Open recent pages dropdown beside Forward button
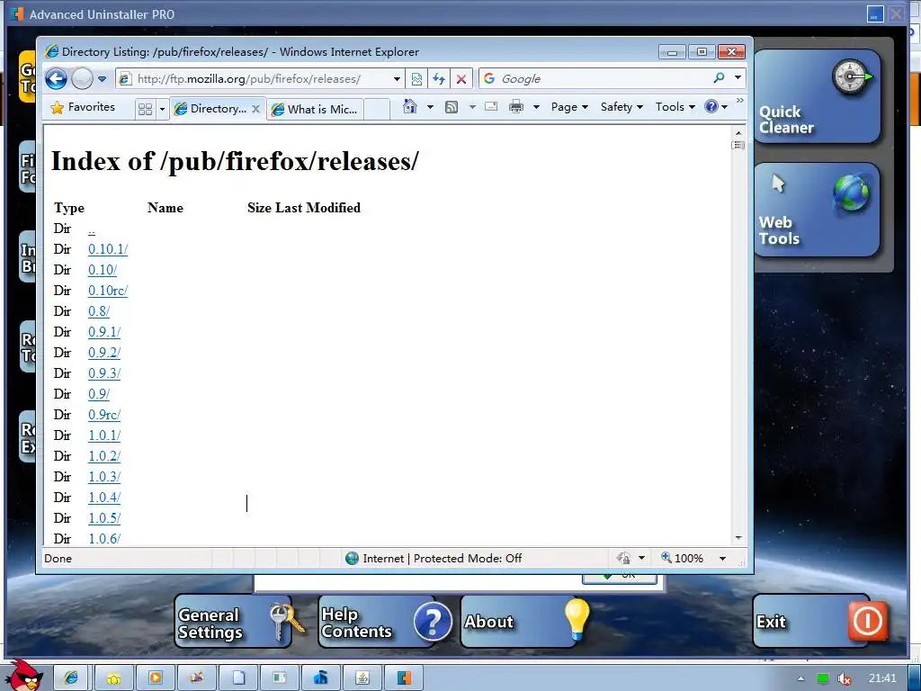 point(102,79)
